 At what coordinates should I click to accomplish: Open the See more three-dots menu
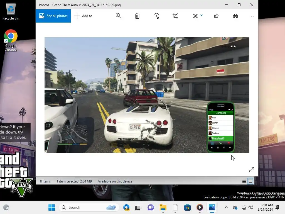pos(252,16)
